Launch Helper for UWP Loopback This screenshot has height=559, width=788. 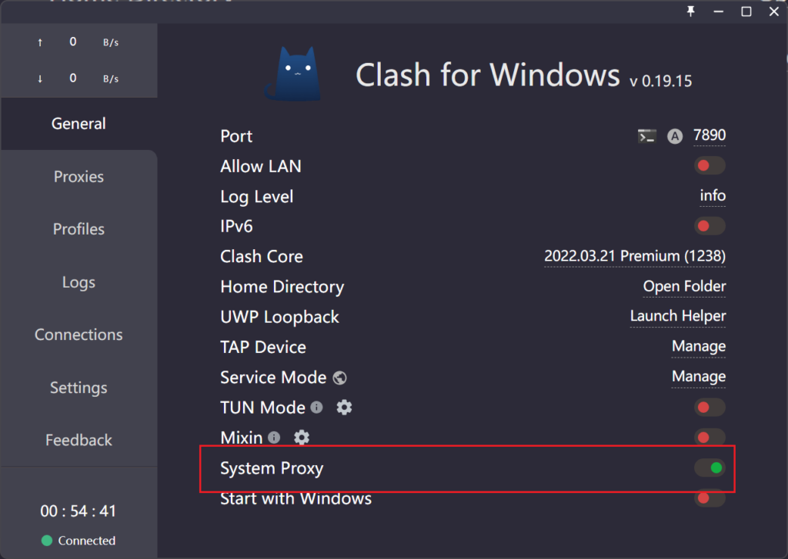point(677,316)
